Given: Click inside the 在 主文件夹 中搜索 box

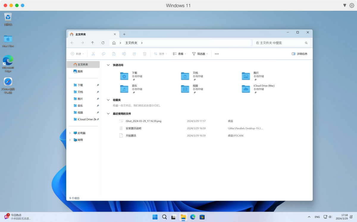Looking at the screenshot, I should [x=281, y=43].
